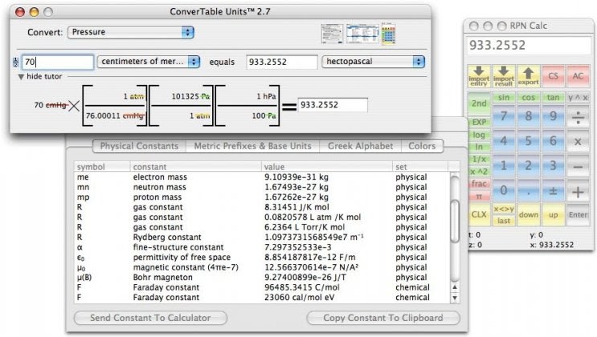The image size is (597, 337).
Task: Click constants list scrollbar thumb
Action: coord(455,221)
